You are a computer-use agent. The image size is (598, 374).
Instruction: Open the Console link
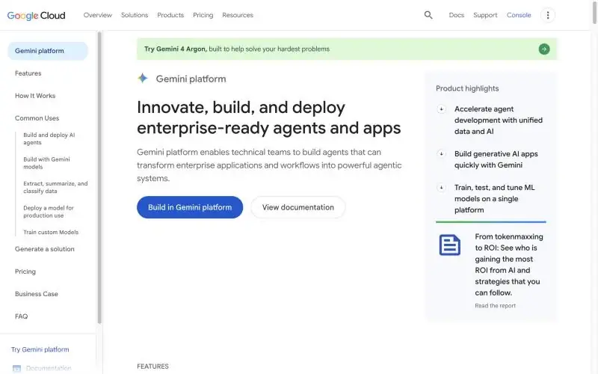[519, 15]
